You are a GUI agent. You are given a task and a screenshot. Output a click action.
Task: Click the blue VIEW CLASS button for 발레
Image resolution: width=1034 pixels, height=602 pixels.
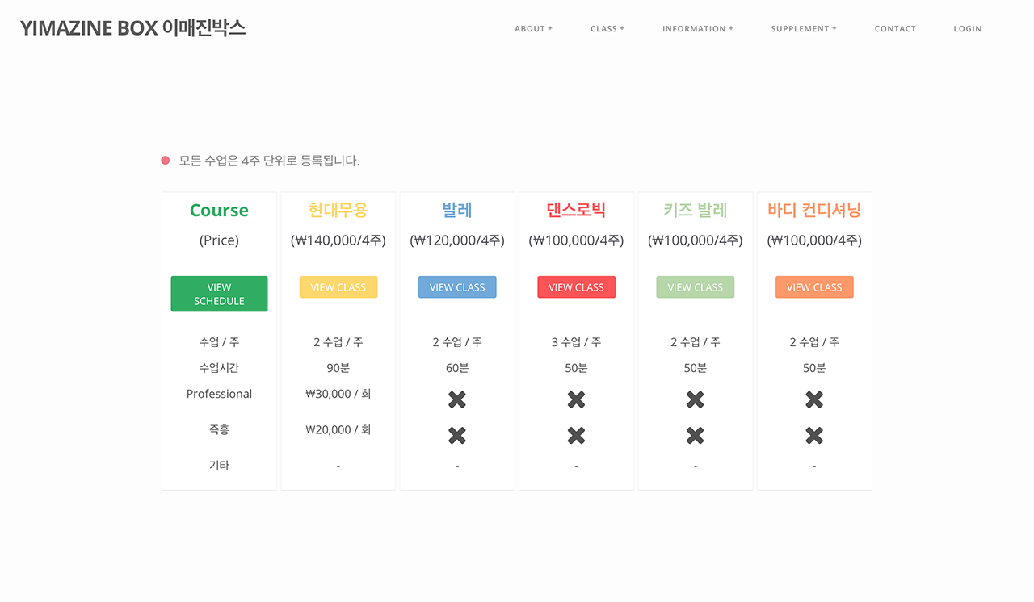click(457, 287)
